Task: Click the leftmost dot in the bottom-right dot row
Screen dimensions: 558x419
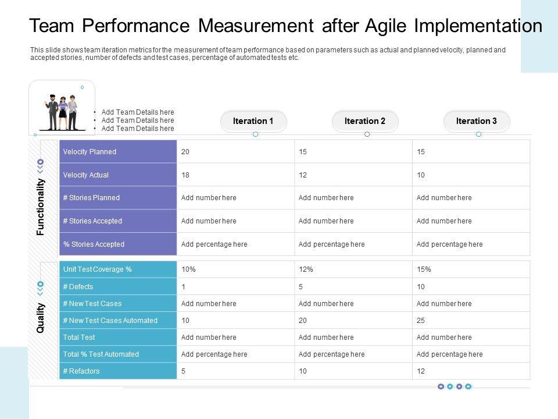Action: click(441, 386)
